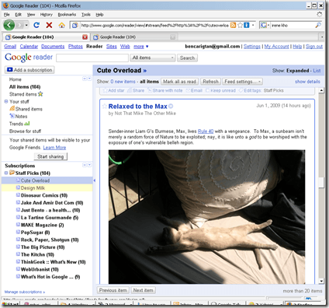Go to the Next item
The width and height of the screenshot is (329, 308).
143,290
